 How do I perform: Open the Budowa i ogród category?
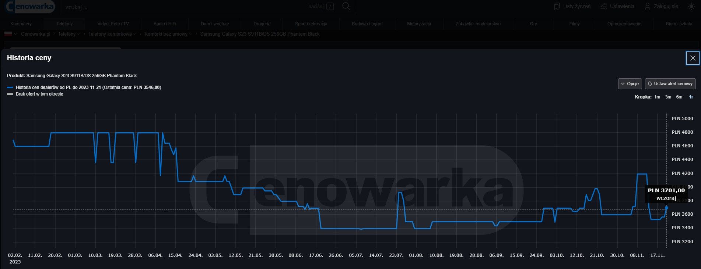click(x=367, y=24)
